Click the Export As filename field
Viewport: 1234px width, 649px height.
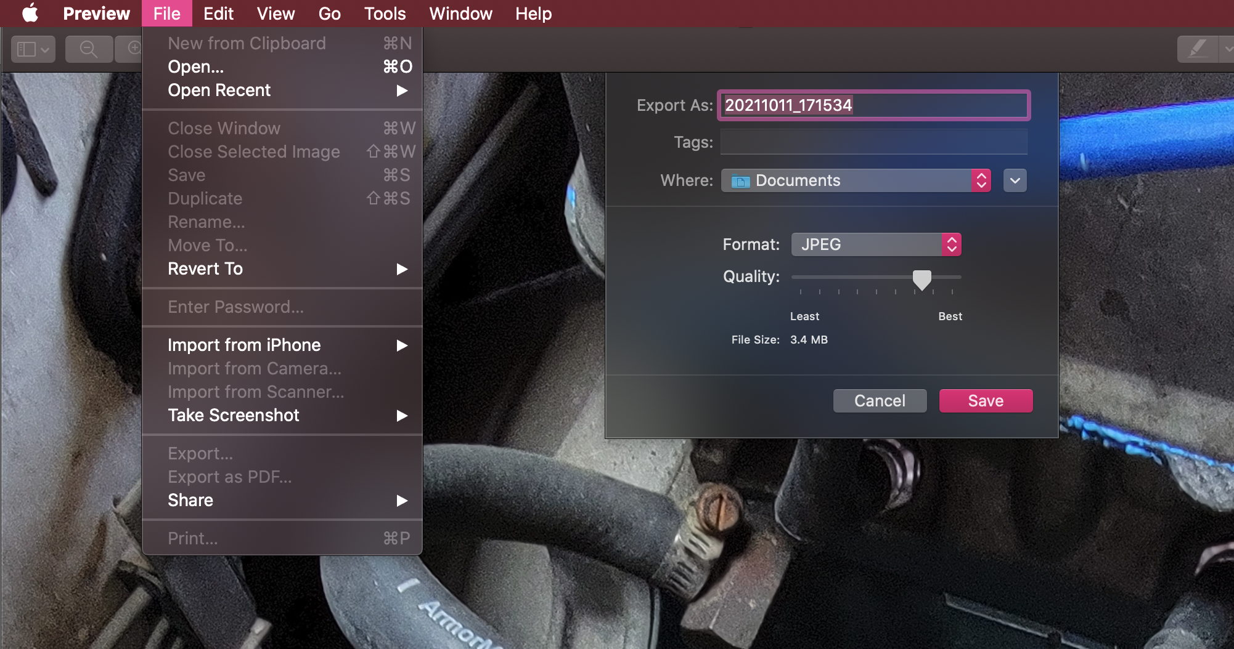(874, 105)
